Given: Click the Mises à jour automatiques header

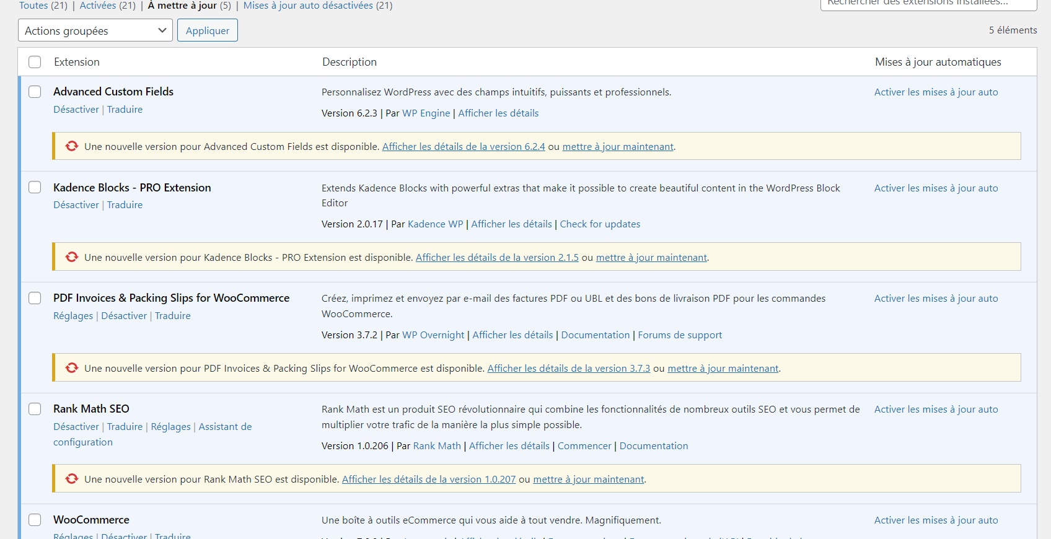Looking at the screenshot, I should [x=938, y=62].
